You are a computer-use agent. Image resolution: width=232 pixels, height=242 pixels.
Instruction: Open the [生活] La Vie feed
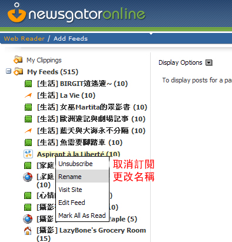click(66, 95)
